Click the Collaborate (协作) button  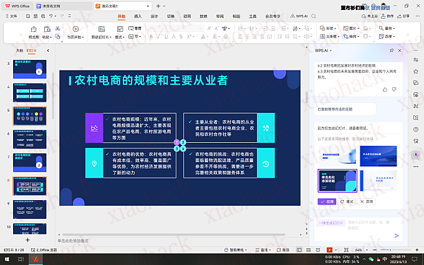(387, 16)
